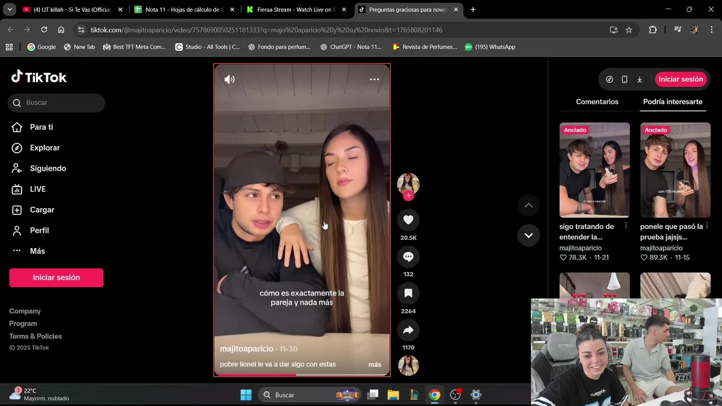Open creator avatar beside video
The height and width of the screenshot is (406, 722).
(408, 183)
